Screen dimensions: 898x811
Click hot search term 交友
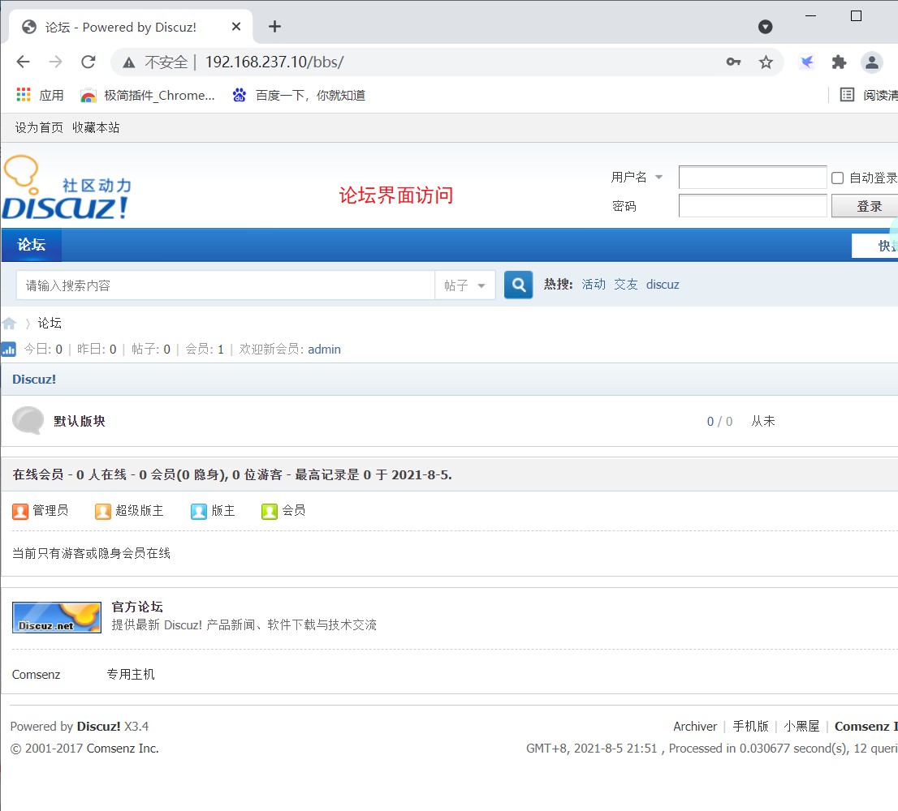[x=625, y=284]
